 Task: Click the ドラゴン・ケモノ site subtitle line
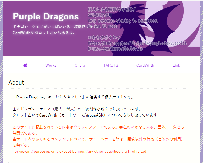56,27
